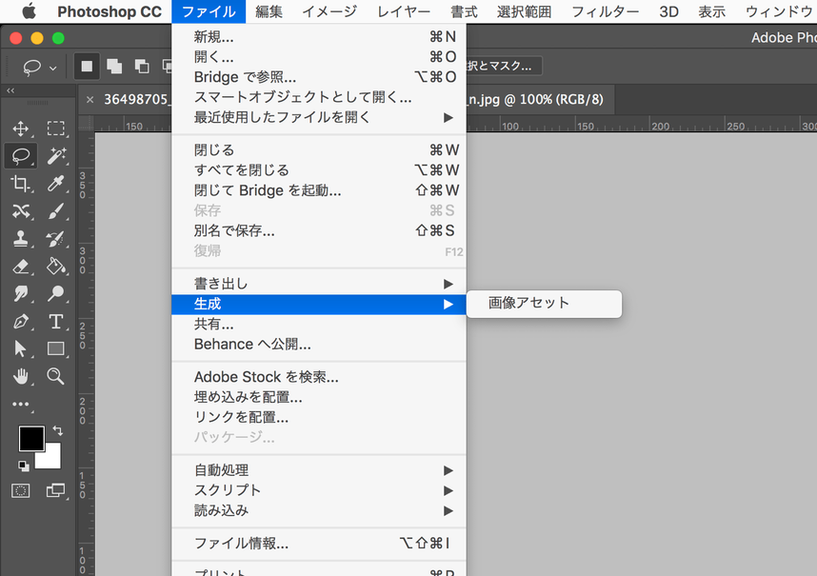Select the Hand tool
The image size is (817, 576).
[21, 376]
